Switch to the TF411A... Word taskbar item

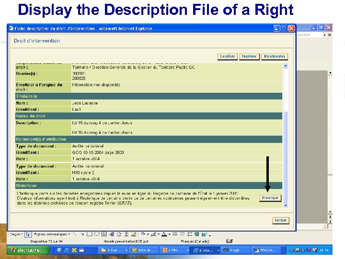(x=267, y=250)
